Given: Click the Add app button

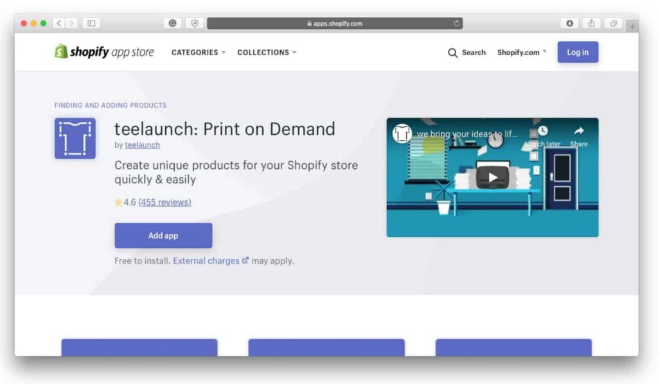Looking at the screenshot, I should point(163,236).
